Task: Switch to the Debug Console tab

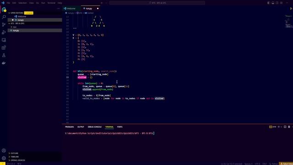Action: (95, 127)
